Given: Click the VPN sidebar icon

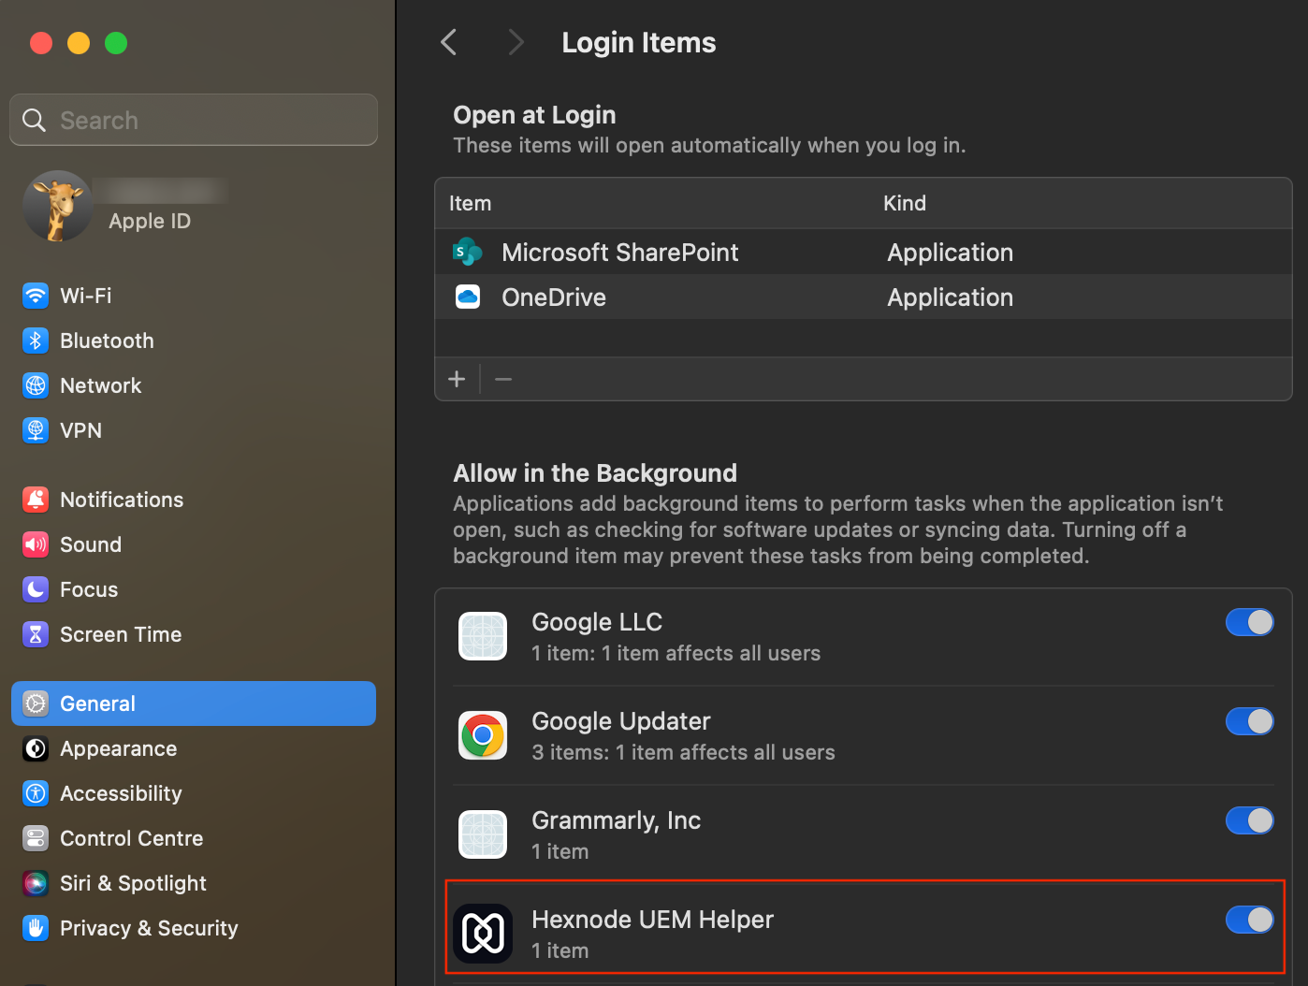Looking at the screenshot, I should (x=36, y=430).
